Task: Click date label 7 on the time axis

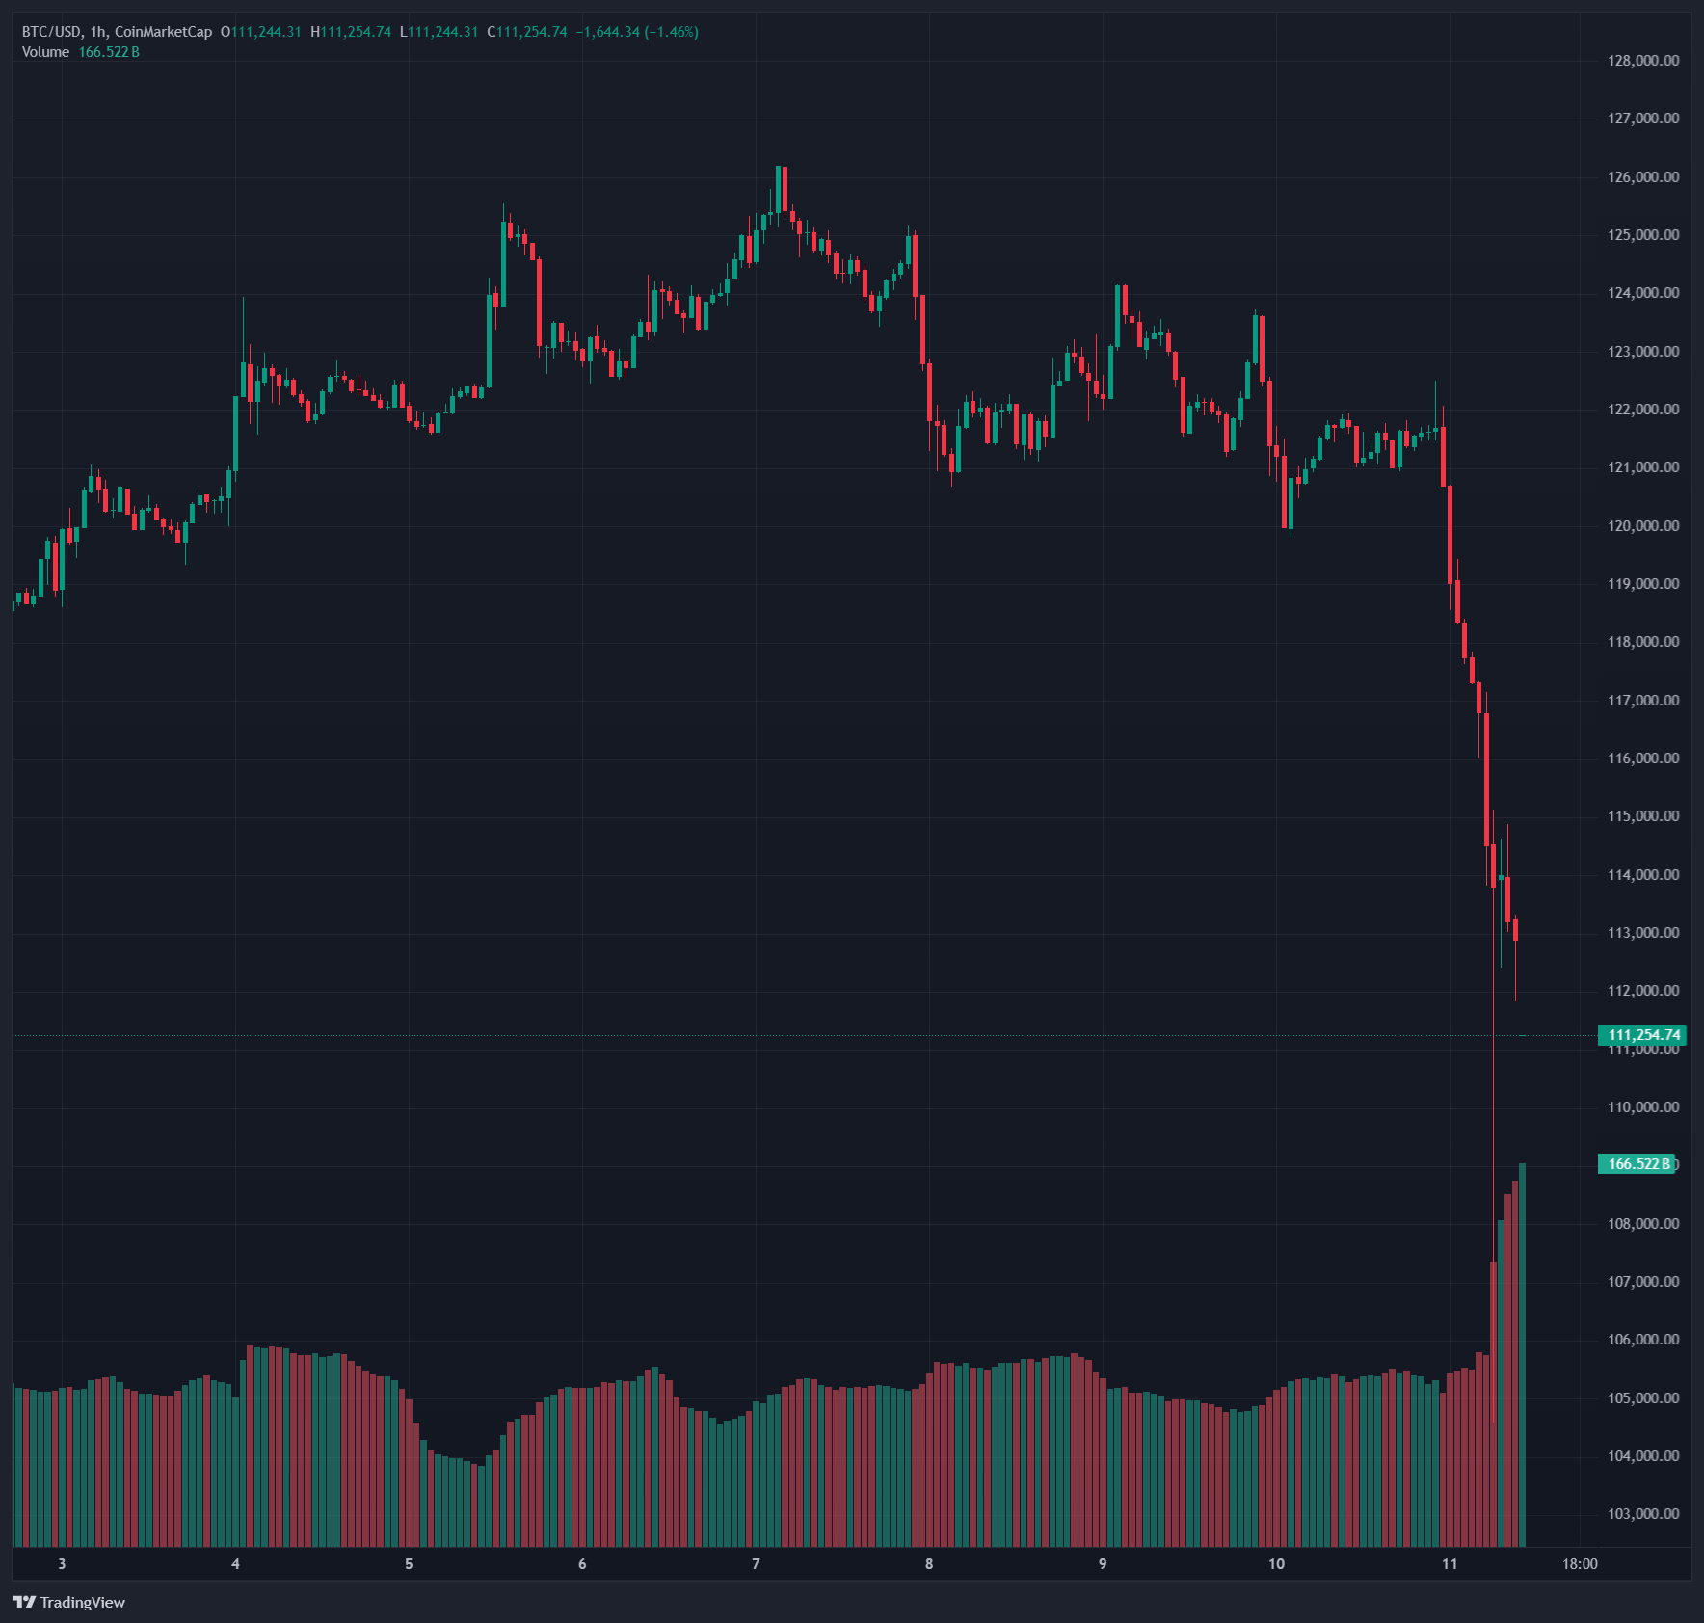Action: pyautogui.click(x=756, y=1563)
